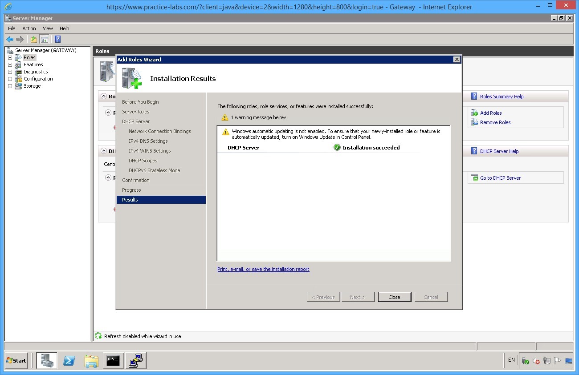579x375 pixels.
Task: Open Windows Explorer folder taskbar icon
Action: (91, 361)
